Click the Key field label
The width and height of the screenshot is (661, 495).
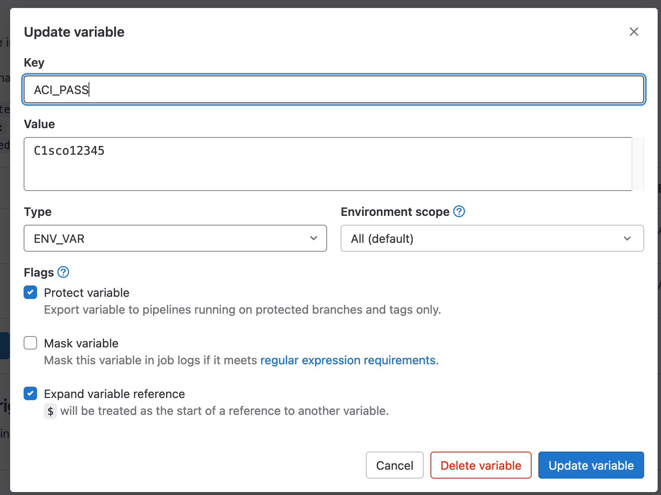[34, 62]
